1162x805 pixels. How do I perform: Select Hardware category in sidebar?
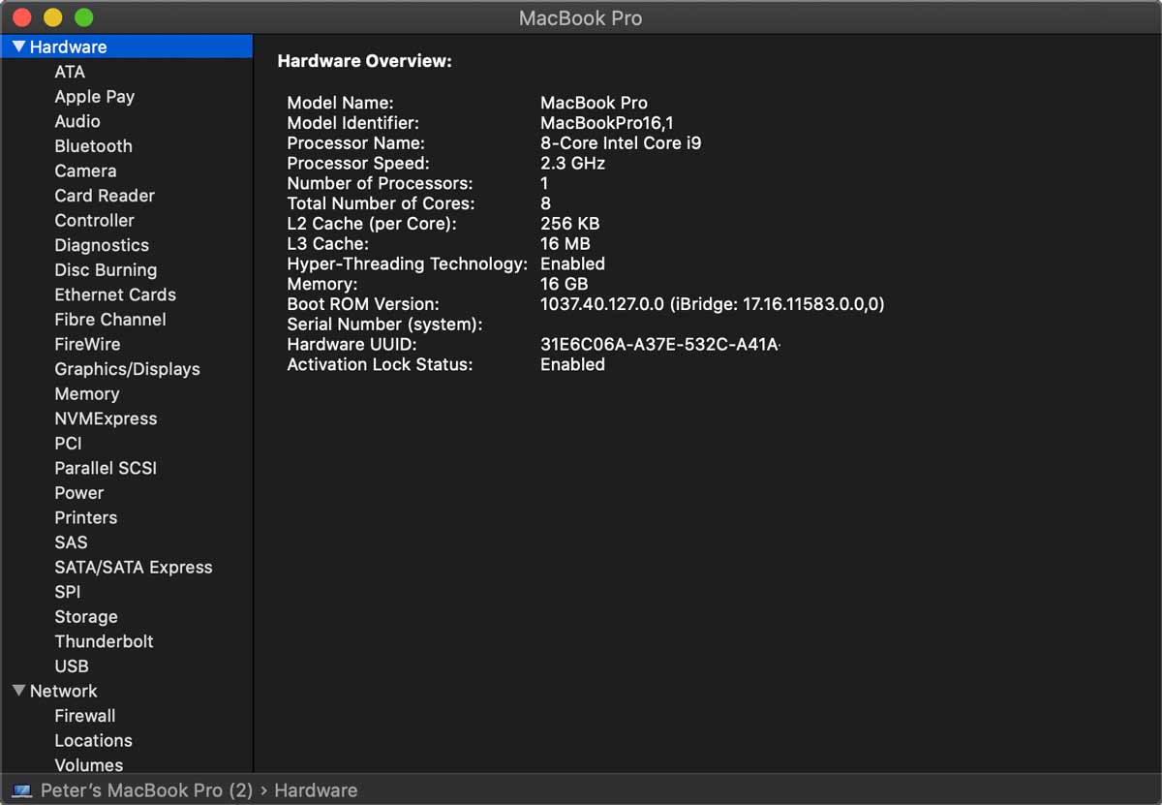pyautogui.click(x=127, y=46)
